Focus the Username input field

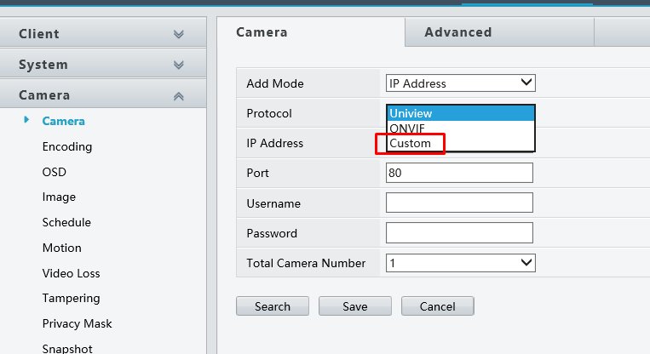[459, 203]
